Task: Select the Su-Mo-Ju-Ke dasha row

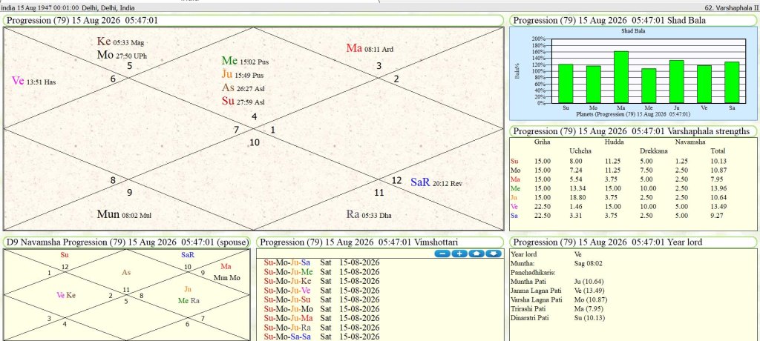Action: tap(322, 281)
